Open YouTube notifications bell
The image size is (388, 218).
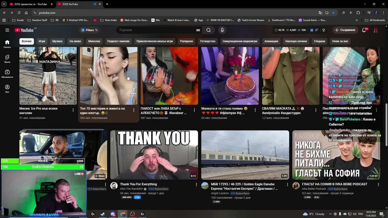(364, 30)
